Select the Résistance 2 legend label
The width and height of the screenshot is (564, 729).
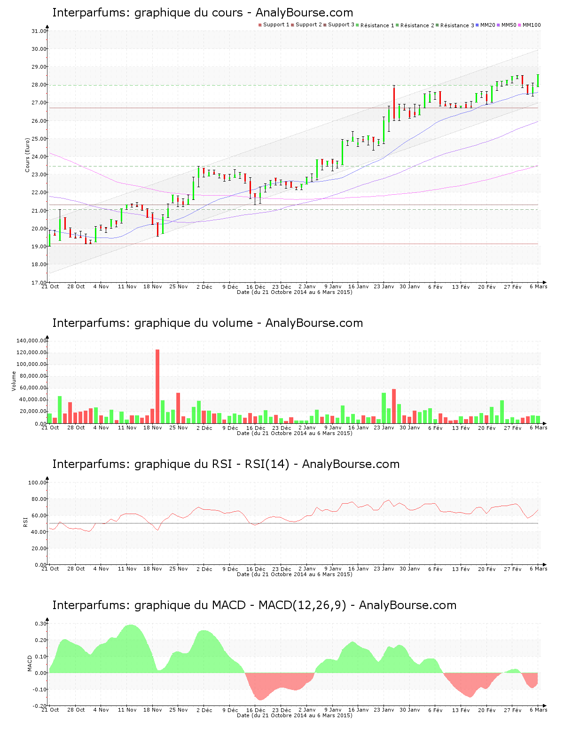pyautogui.click(x=417, y=25)
